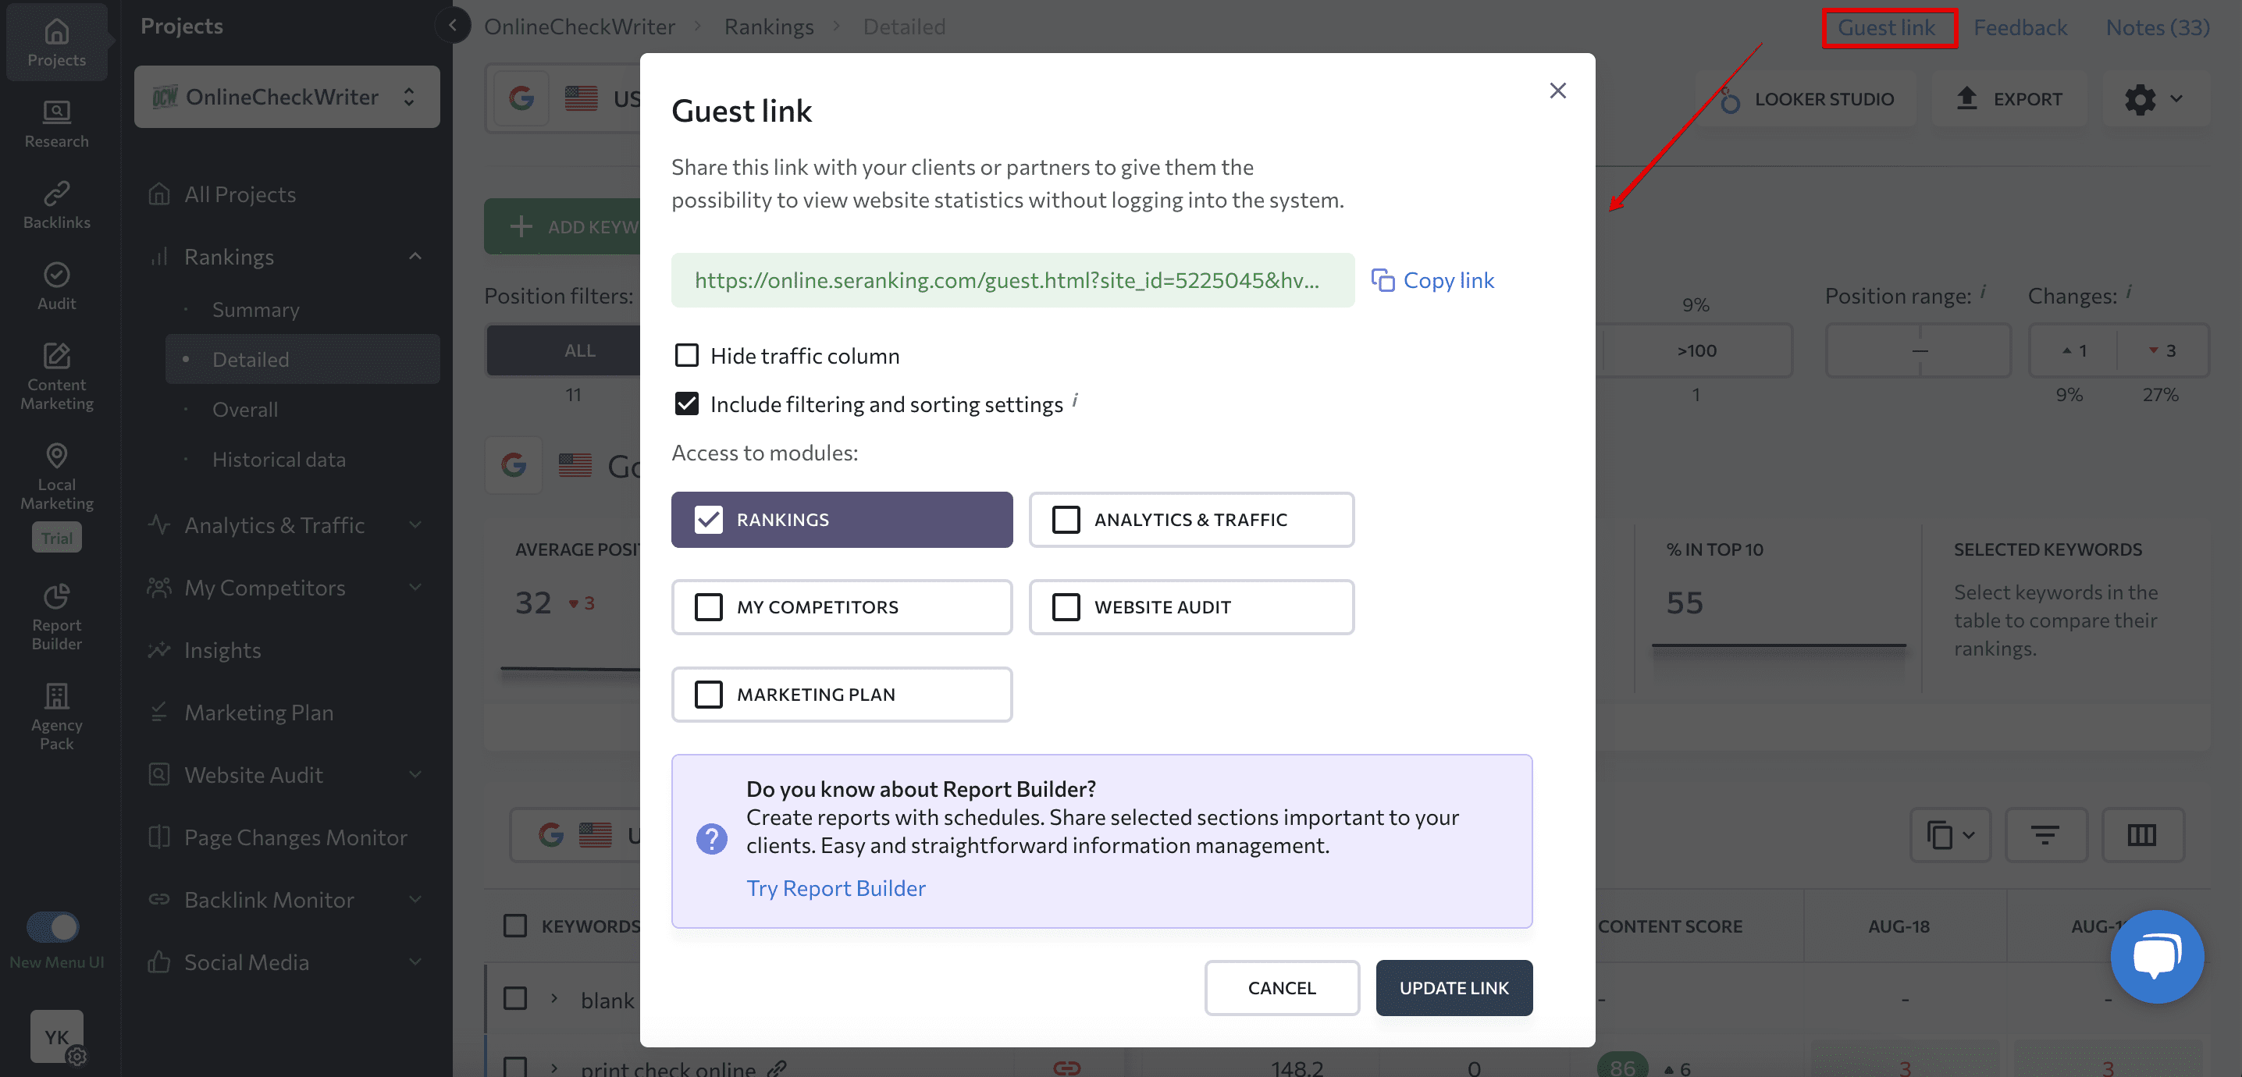Viewport: 2242px width, 1077px height.
Task: Click the Update Link button
Action: pyautogui.click(x=1453, y=987)
